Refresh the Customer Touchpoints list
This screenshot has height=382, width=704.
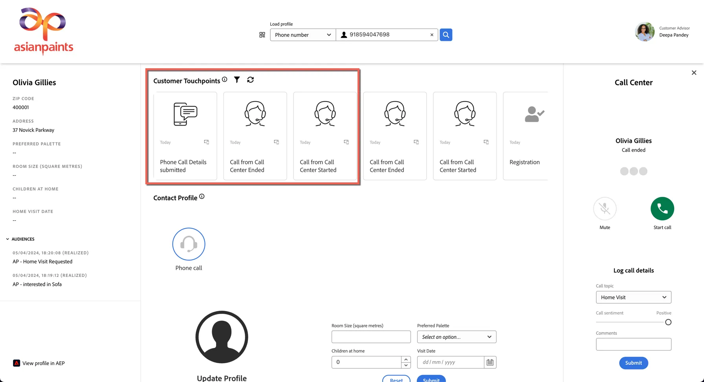(250, 80)
